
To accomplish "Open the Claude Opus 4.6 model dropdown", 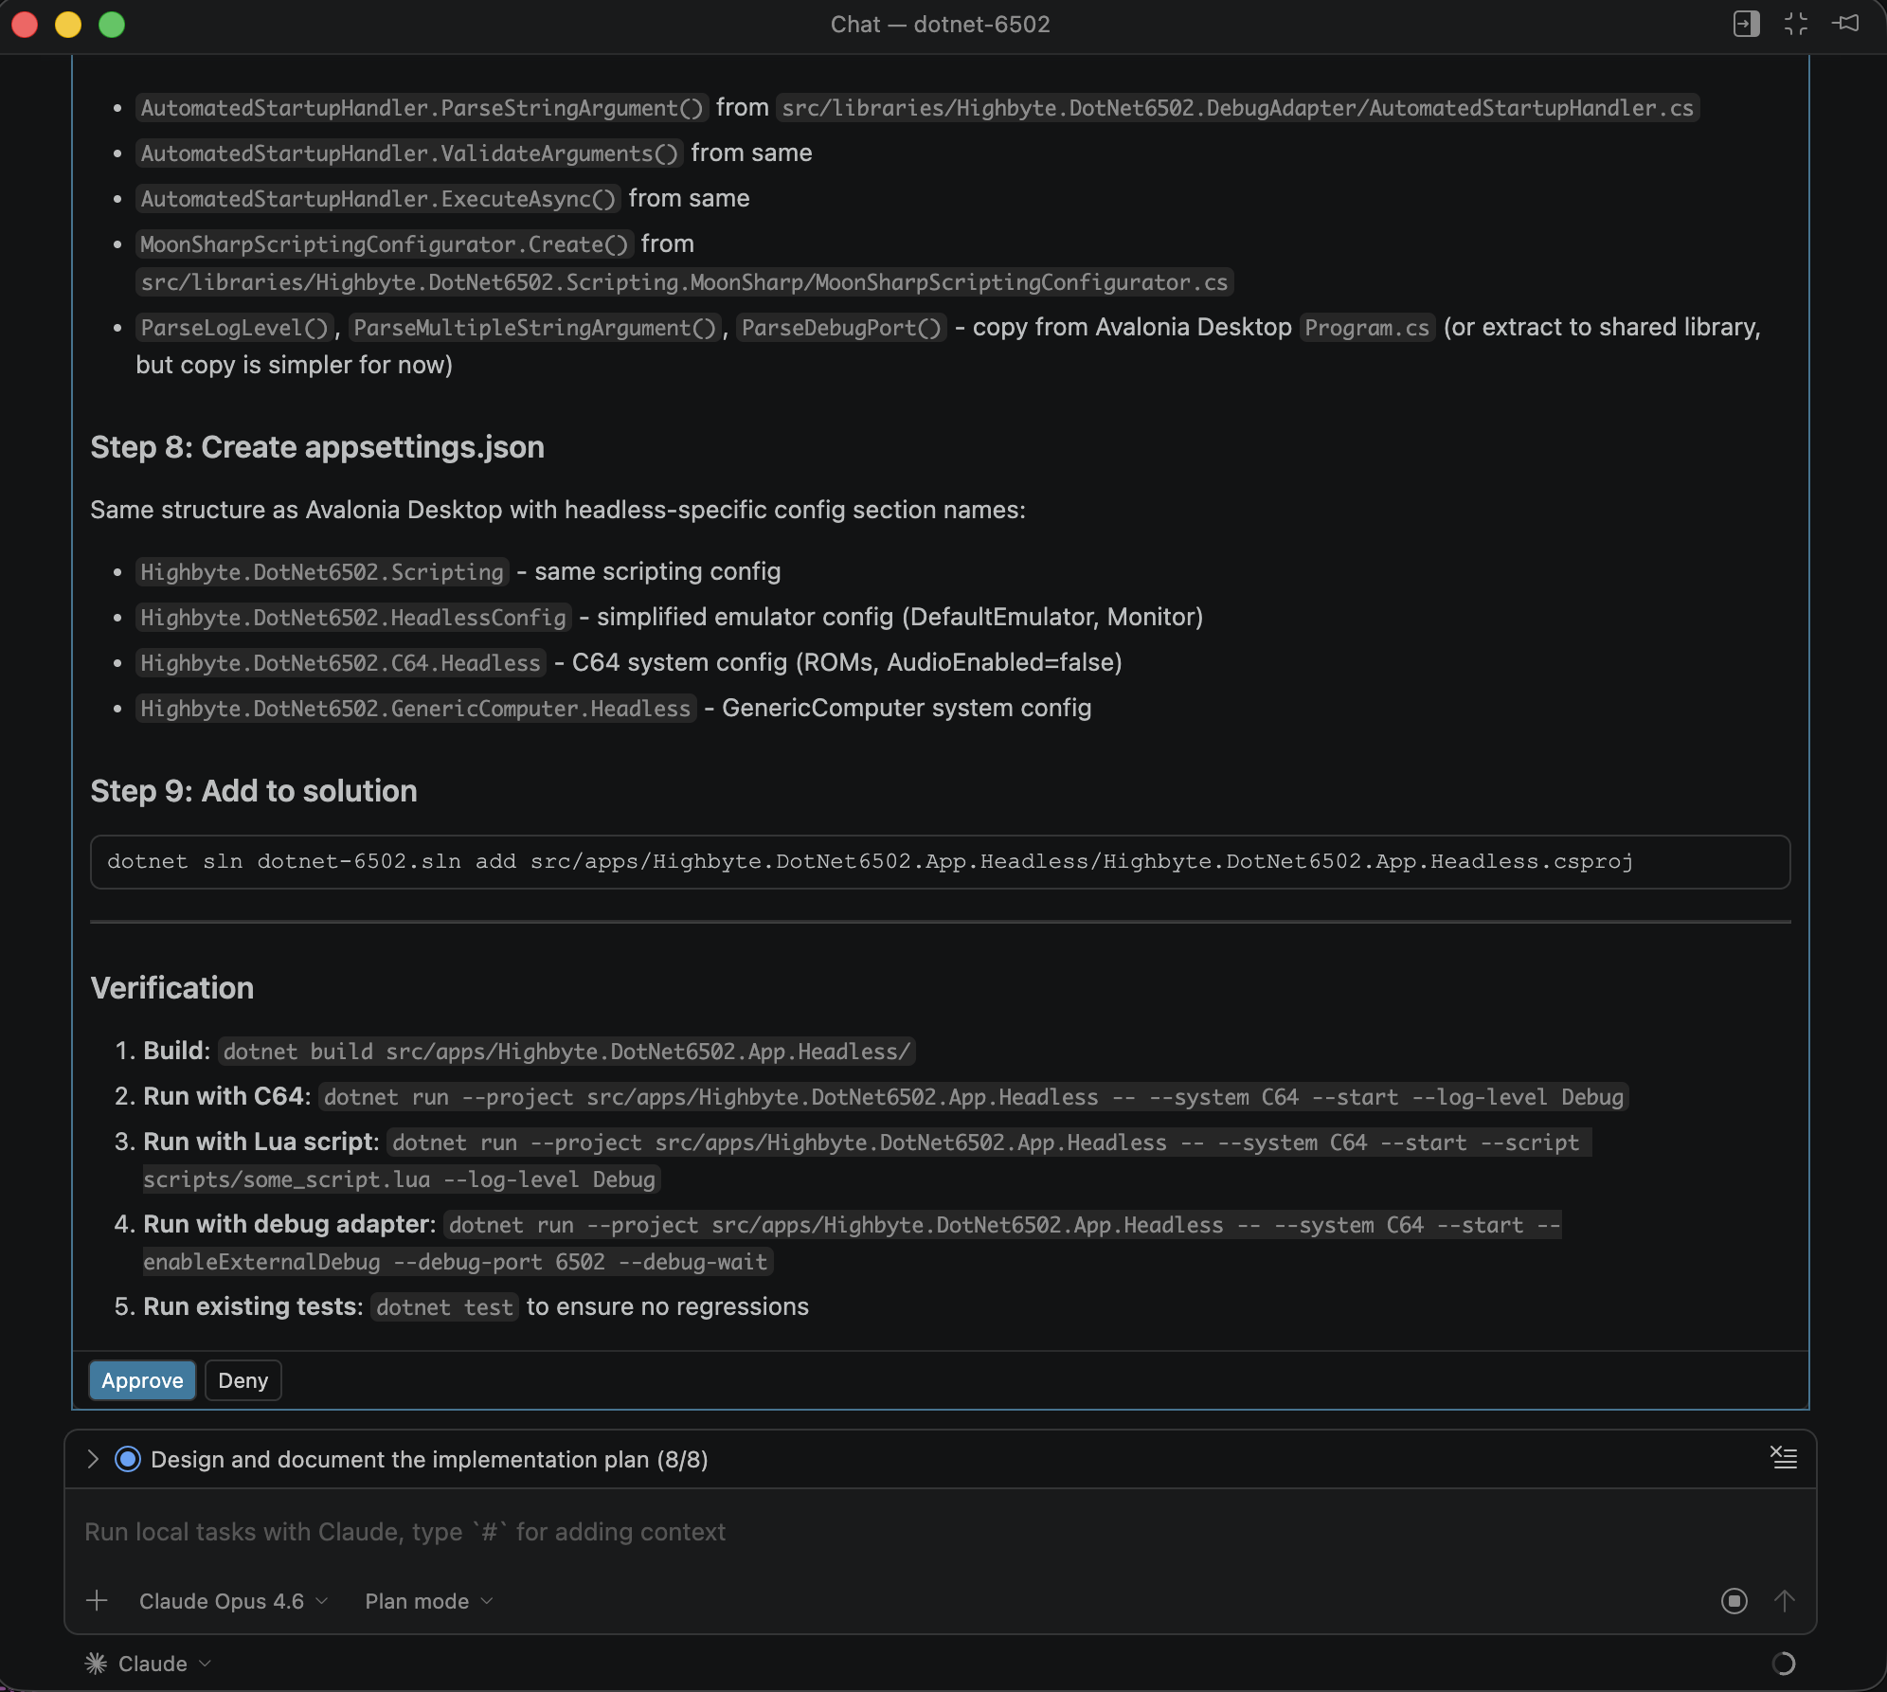I will 233,1601.
